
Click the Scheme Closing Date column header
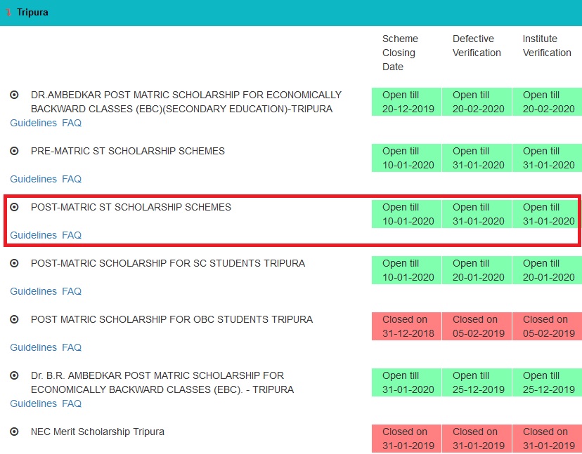pyautogui.click(x=400, y=53)
